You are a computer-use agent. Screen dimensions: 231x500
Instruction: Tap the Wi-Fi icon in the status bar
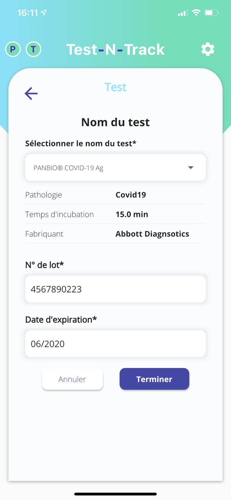coord(196,12)
